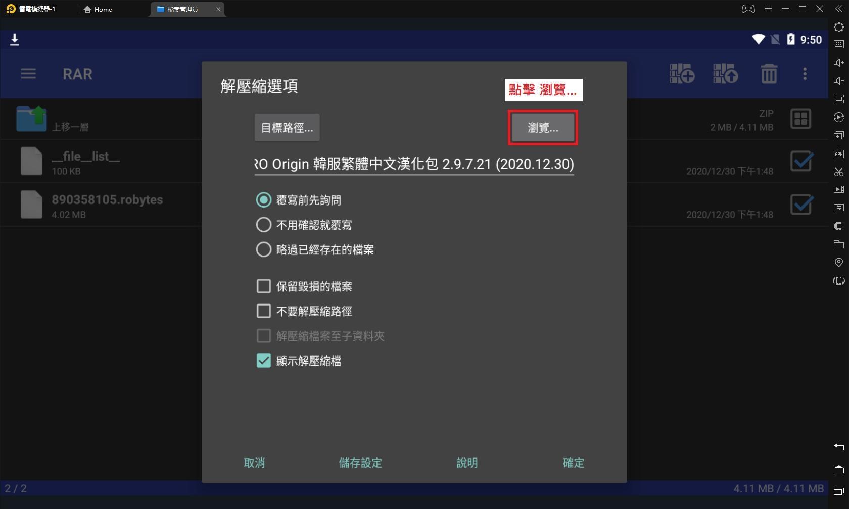Click the multi-instance add window icon
Screen dimensions: 849x509
[838, 135]
